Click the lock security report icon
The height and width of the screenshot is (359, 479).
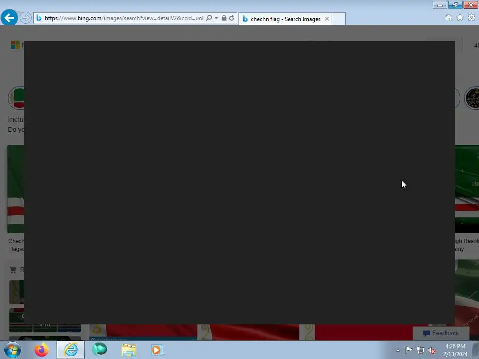tap(224, 18)
